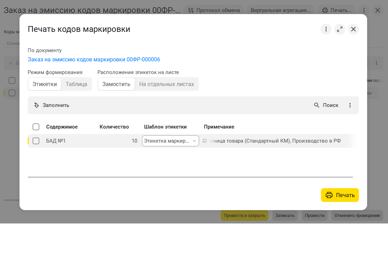Screen dimensions: 388x279
Task: Open the Протокол обмена icon button
Action: click(x=191, y=10)
